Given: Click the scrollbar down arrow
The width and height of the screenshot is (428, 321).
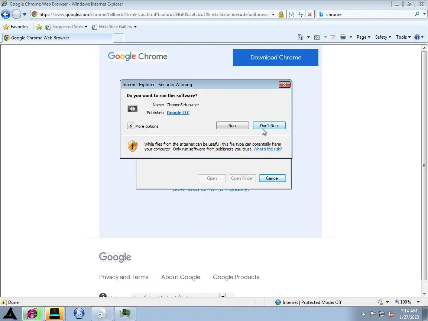Looking at the screenshot, I should 424,294.
